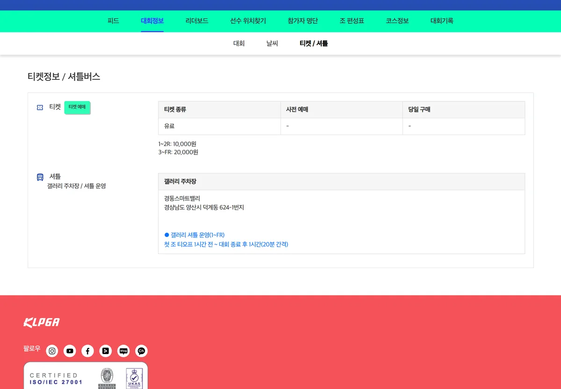Click the 1~2R: 10,000원 price text
561x389 pixels.
click(x=177, y=144)
